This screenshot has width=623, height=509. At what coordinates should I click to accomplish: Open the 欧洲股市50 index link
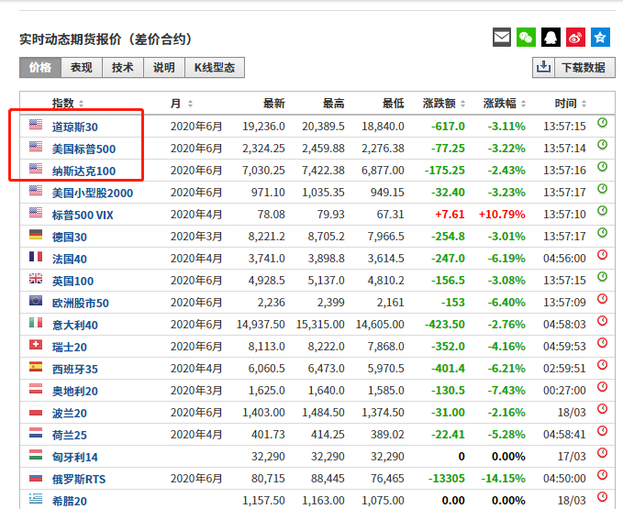(80, 304)
